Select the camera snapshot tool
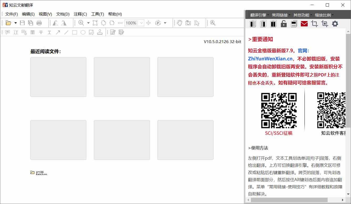 (188, 23)
